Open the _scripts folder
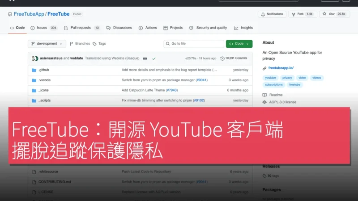The width and height of the screenshot is (358, 201). [x=44, y=100]
